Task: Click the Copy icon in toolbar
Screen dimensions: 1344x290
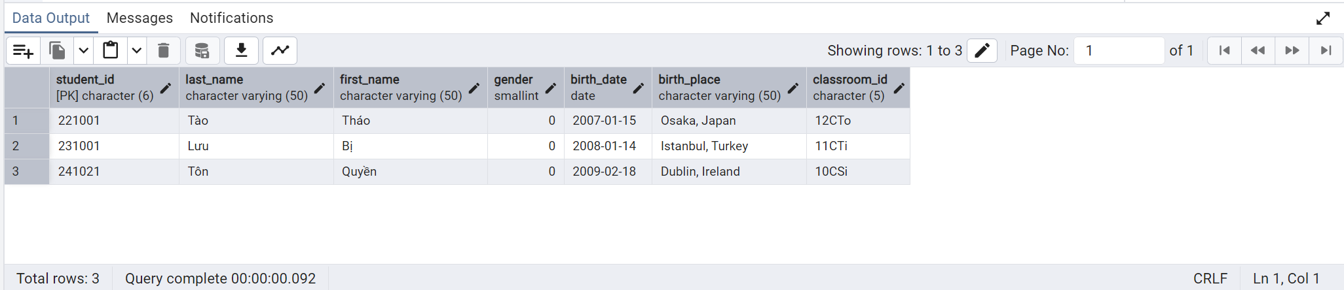Action: (57, 51)
